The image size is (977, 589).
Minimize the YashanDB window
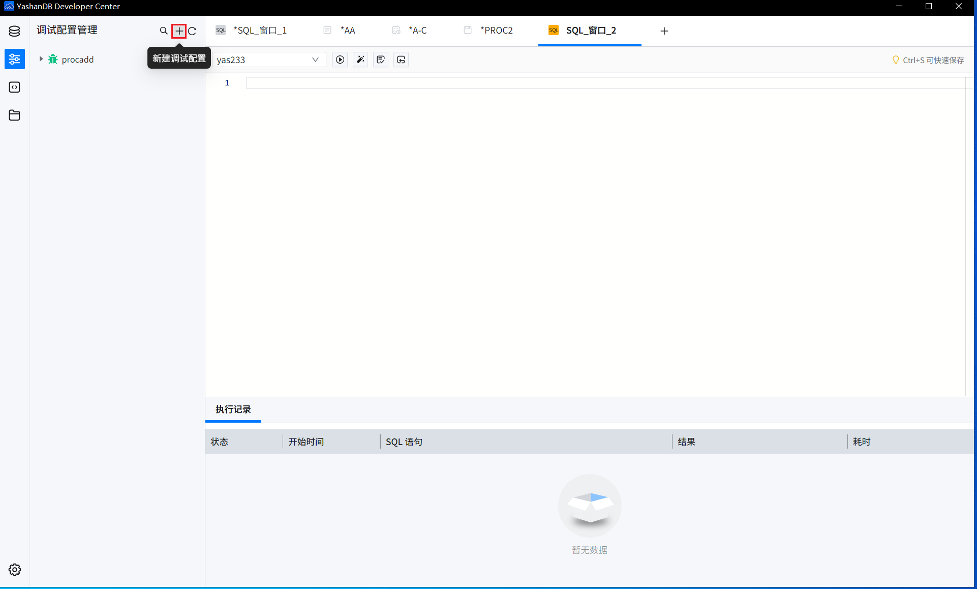899,6
